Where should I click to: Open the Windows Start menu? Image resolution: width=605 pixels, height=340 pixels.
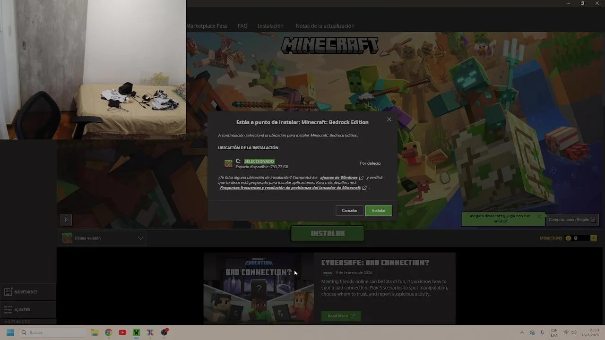[x=10, y=332]
